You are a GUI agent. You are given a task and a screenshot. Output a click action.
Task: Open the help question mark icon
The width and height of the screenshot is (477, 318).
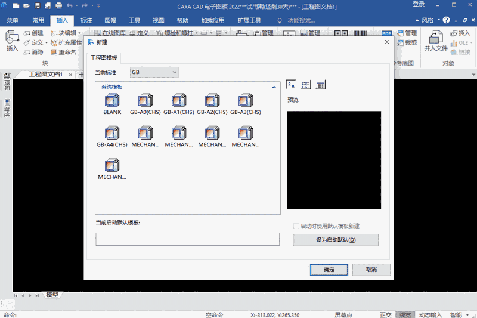(x=446, y=20)
